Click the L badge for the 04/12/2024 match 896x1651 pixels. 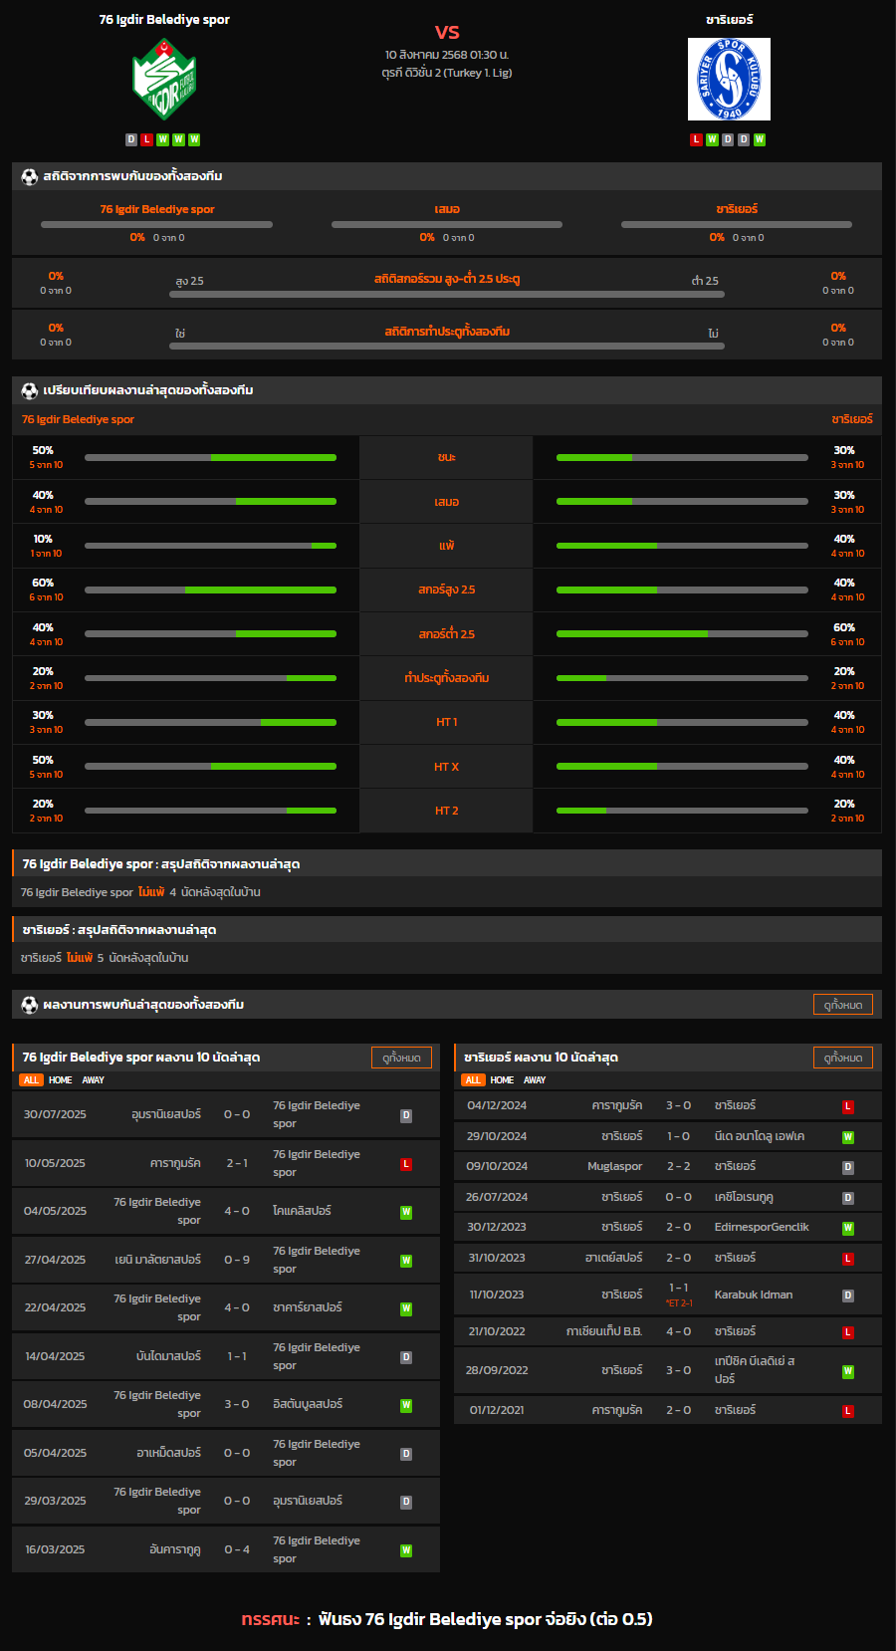848,1106
